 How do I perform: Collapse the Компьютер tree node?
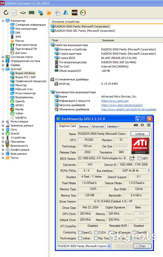(x=3, y=21)
